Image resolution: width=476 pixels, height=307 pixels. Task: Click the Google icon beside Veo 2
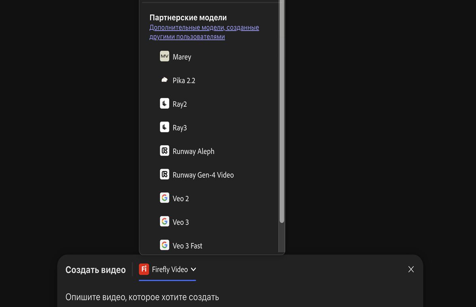(x=165, y=198)
